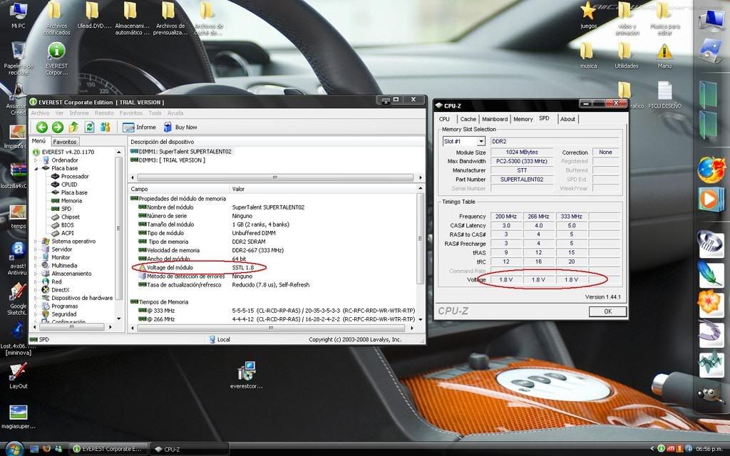Click the users icon in EVEREST toolbar

(x=106, y=127)
